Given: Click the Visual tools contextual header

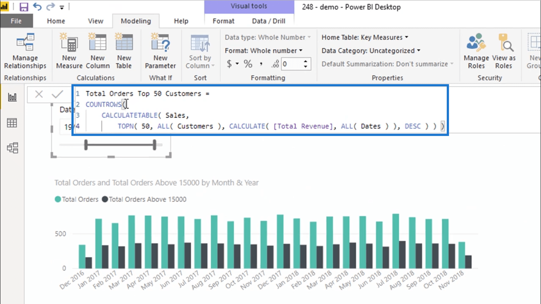Looking at the screenshot, I should pyautogui.click(x=249, y=6).
